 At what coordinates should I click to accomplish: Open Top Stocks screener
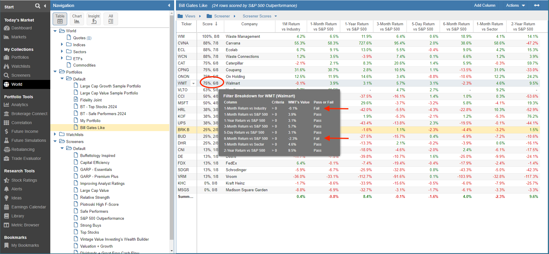[x=90, y=232]
